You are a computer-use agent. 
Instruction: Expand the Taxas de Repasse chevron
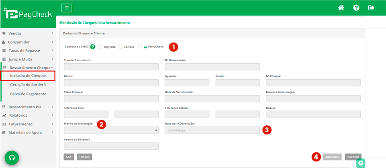coord(53,50)
